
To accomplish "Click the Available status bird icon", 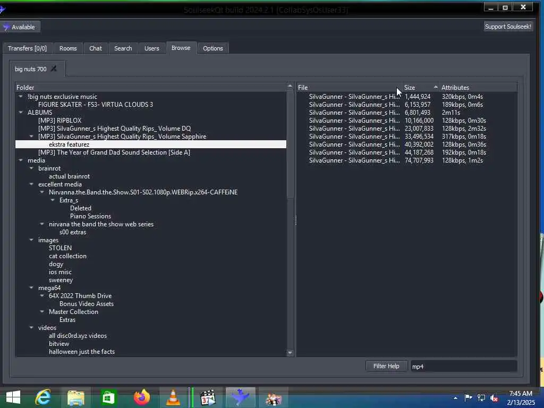I will [6, 27].
